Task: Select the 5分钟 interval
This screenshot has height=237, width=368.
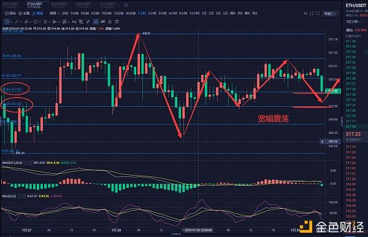Action: [x=95, y=14]
